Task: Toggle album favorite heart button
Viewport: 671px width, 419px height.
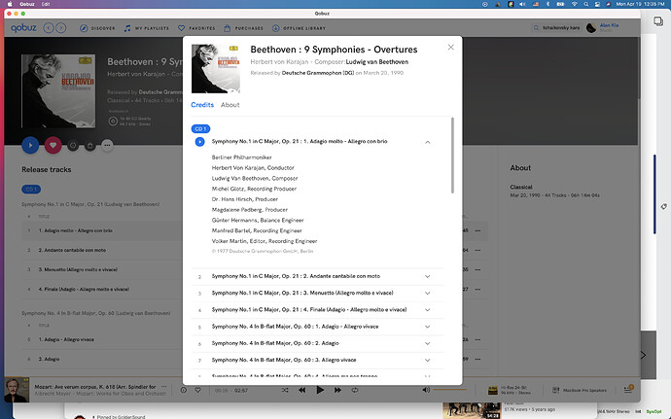Action: (53, 145)
